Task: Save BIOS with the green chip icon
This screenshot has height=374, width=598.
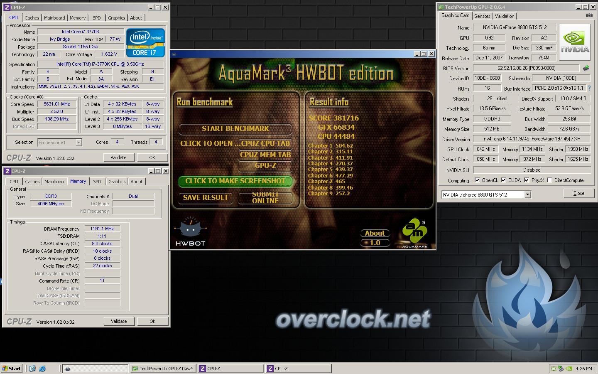Action: coord(586,68)
